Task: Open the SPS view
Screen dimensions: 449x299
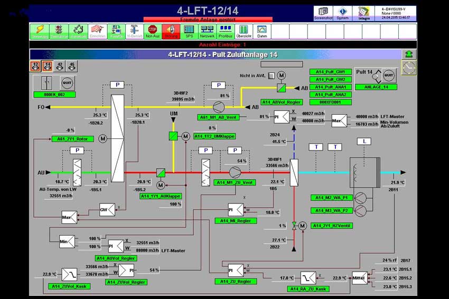Action: point(189,31)
